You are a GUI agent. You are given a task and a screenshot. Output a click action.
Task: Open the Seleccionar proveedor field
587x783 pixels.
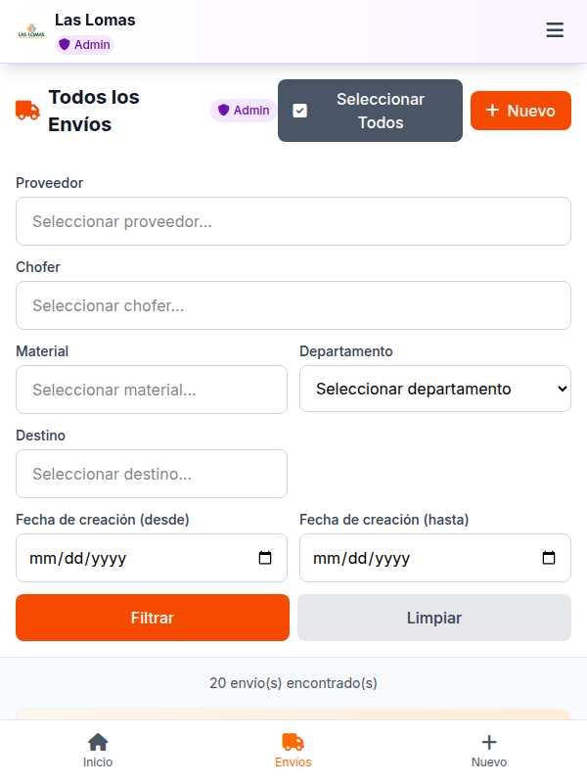point(293,221)
